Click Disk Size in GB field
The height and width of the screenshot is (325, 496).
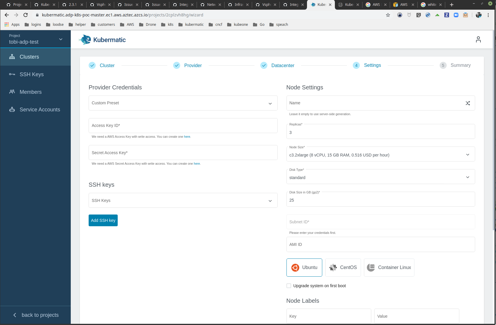click(381, 199)
